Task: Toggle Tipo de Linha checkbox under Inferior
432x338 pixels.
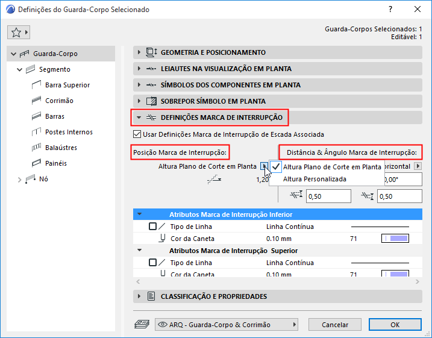Action: tap(152, 227)
